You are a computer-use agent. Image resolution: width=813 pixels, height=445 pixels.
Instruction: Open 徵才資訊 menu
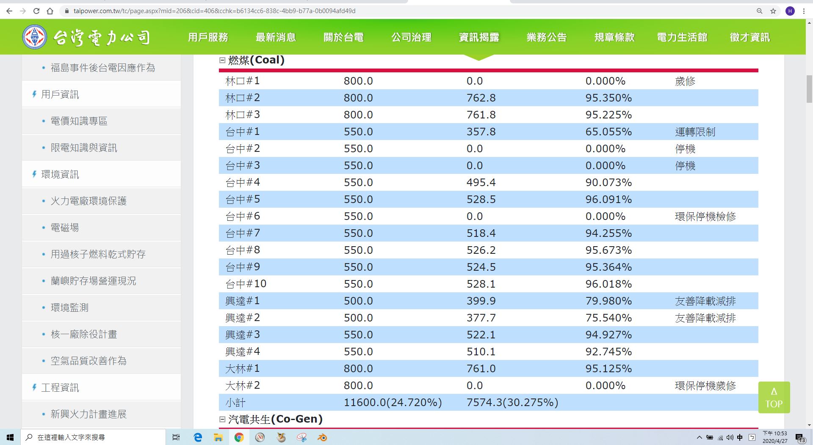point(750,37)
